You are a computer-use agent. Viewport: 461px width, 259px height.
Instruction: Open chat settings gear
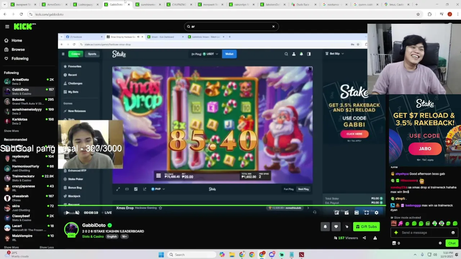pyautogui.click(x=440, y=243)
